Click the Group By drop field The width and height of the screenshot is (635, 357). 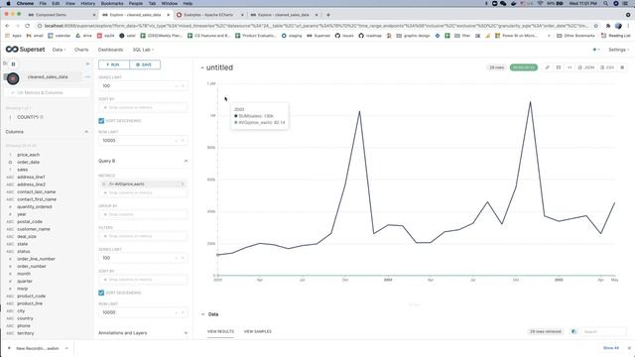143,214
